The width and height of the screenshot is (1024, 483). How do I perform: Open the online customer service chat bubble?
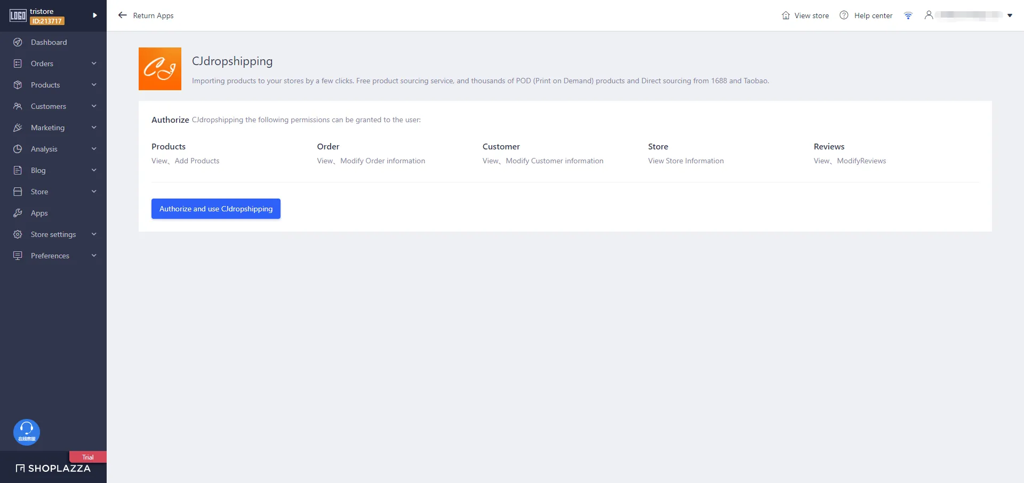click(27, 432)
